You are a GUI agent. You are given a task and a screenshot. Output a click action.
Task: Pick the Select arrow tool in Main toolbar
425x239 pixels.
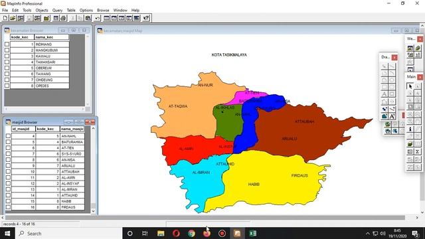tap(410, 86)
